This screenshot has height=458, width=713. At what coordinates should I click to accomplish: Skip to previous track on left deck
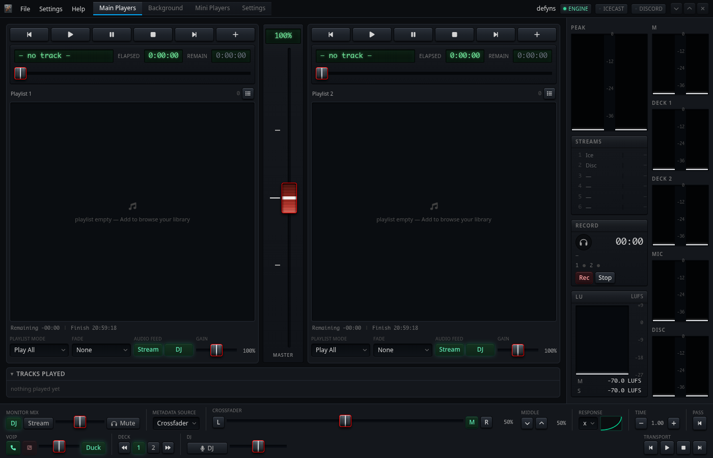[29, 35]
